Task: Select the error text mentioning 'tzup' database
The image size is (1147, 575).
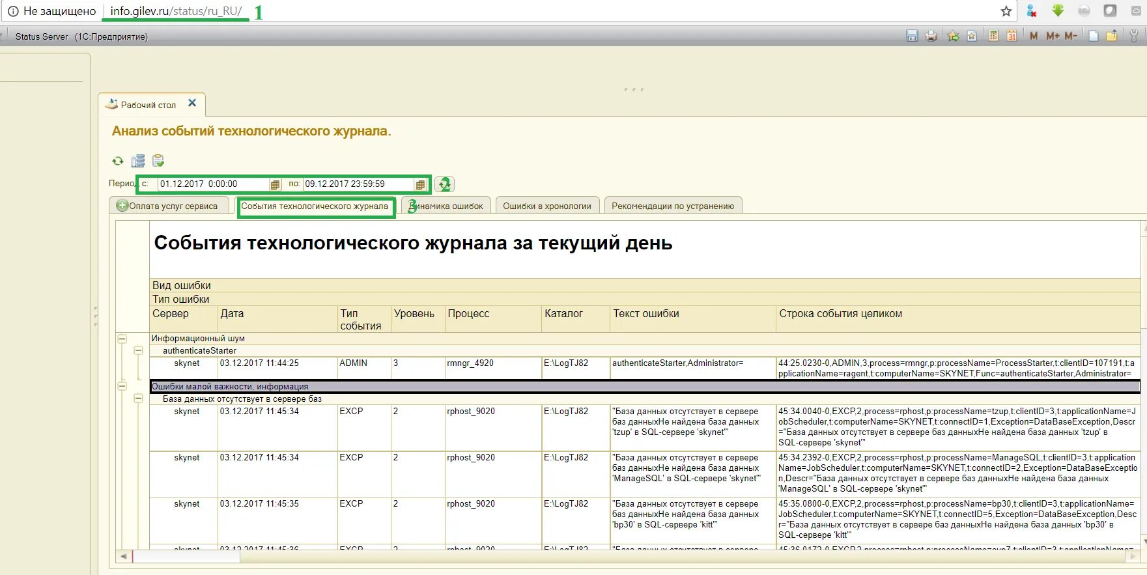Action: point(693,428)
